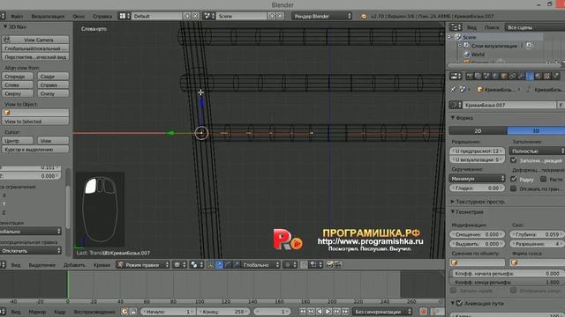
Task: Toggle the Радиус checkbox
Action: click(514, 179)
